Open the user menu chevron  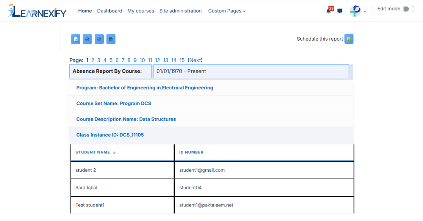pos(365,11)
